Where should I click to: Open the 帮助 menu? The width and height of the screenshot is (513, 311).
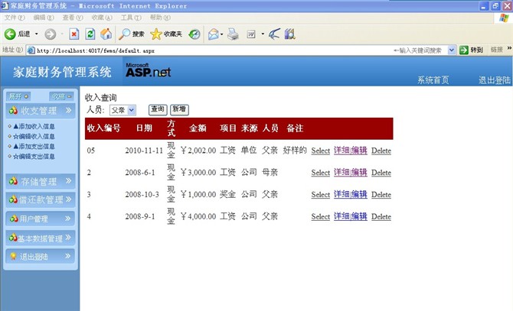[160, 18]
